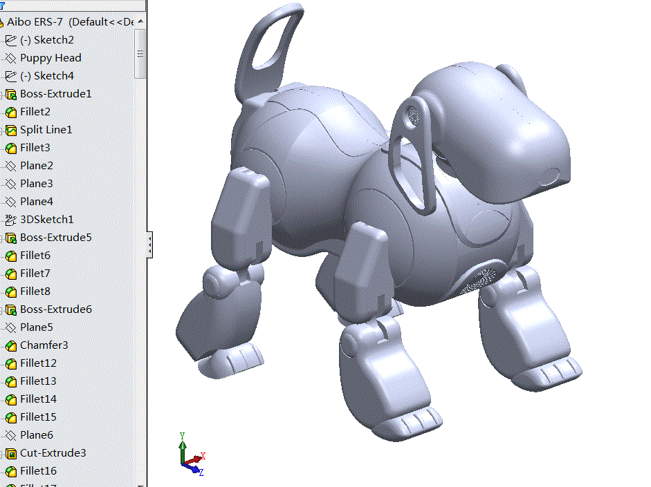Click the Chamfer3 feature icon
This screenshot has width=651, height=487.
pyautogui.click(x=11, y=345)
